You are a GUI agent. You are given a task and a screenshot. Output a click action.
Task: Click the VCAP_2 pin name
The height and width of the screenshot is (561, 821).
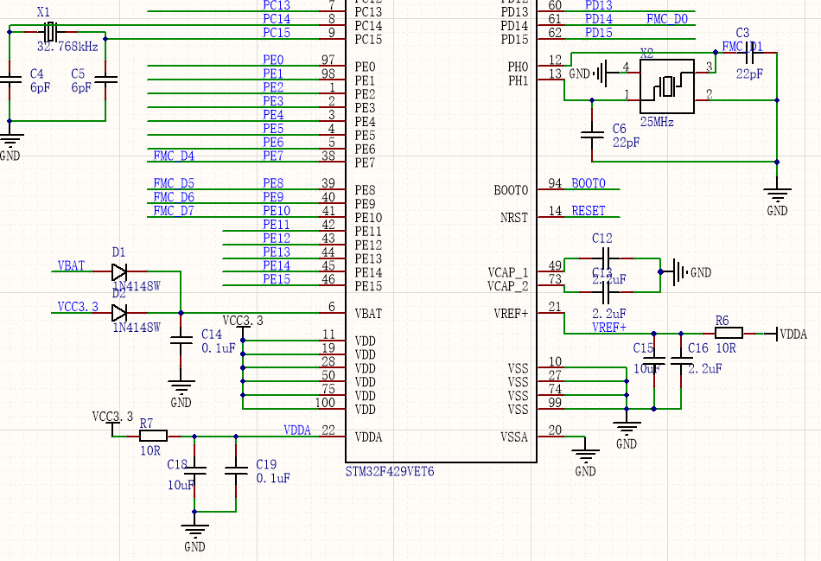point(508,286)
